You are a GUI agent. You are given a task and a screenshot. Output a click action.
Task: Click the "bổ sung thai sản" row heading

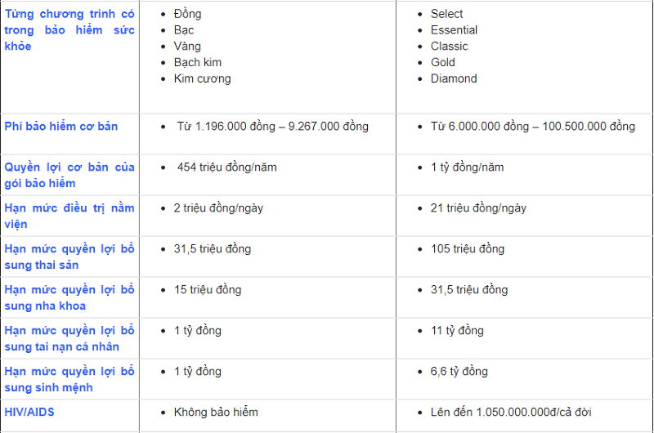click(x=69, y=257)
